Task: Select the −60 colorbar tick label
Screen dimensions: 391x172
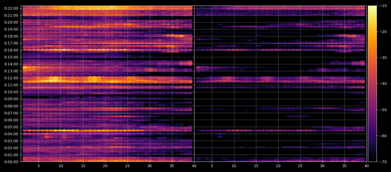Action: pyautogui.click(x=383, y=136)
